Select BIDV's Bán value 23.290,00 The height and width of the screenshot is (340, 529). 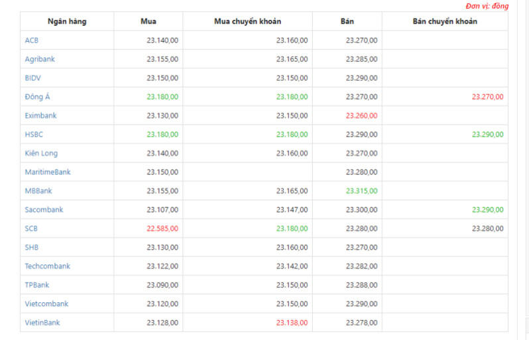(x=362, y=78)
